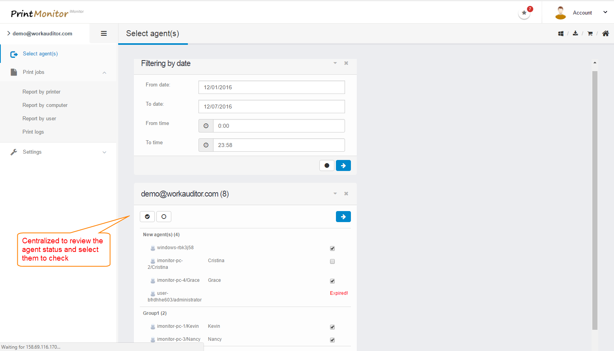
Task: Open Report by printer
Action: pyautogui.click(x=41, y=92)
